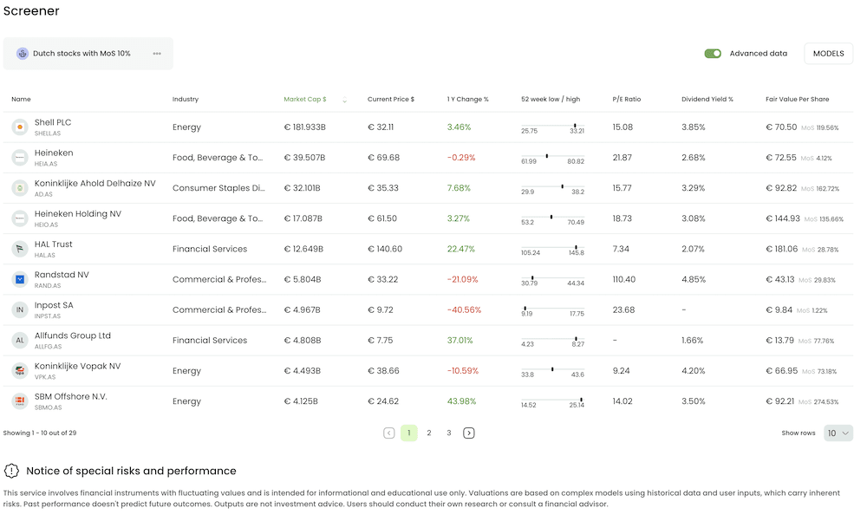Go to results page 3
The image size is (867, 521).
pos(448,433)
